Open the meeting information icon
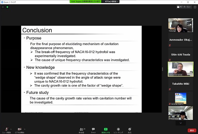The width and height of the screenshot is (198, 134). coord(3,7)
